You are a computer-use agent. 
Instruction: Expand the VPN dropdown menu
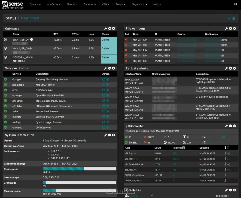tap(106, 4)
